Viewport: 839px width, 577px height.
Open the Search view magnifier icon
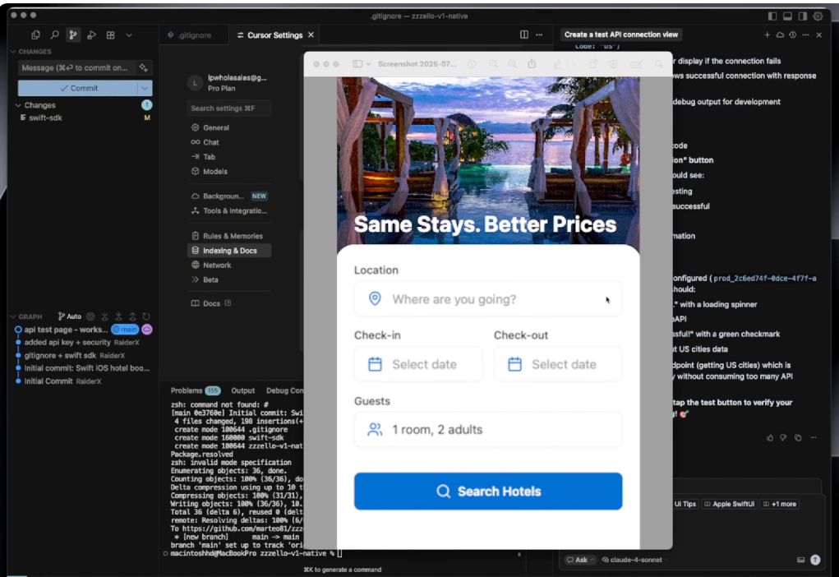point(54,35)
